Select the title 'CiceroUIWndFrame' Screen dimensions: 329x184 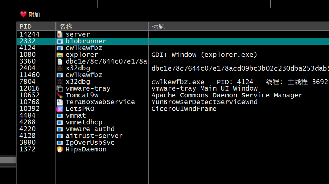pos(184,109)
